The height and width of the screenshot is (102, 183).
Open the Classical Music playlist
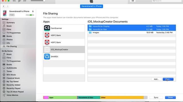tap(13, 78)
